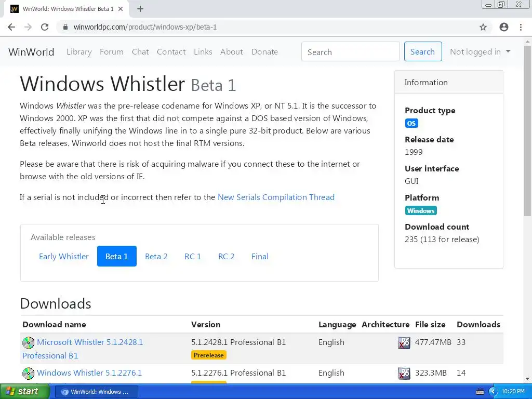The image size is (532, 399).
Task: Click the x86 architecture icon in 323.3MB row
Action: click(x=404, y=374)
